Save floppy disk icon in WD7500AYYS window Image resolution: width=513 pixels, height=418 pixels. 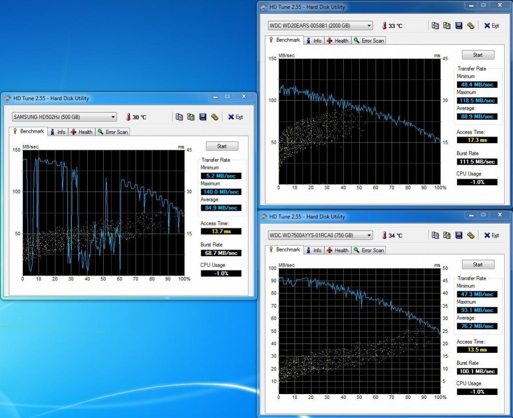point(459,235)
